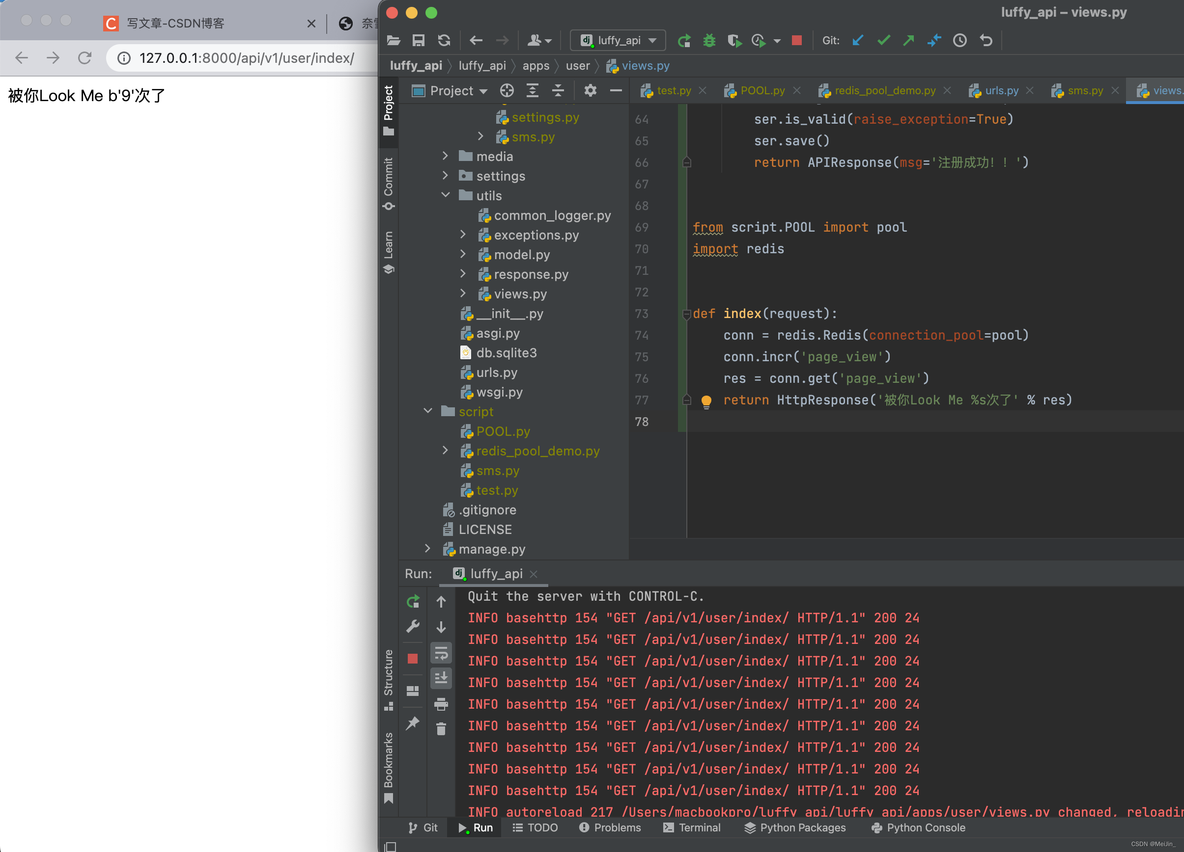Open the luffy_api run configuration dropdown

(618, 40)
